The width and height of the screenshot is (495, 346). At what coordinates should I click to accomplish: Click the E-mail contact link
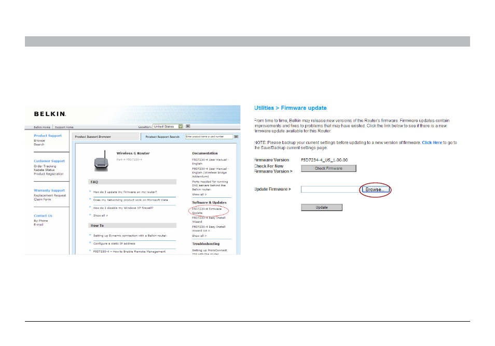[38, 224]
